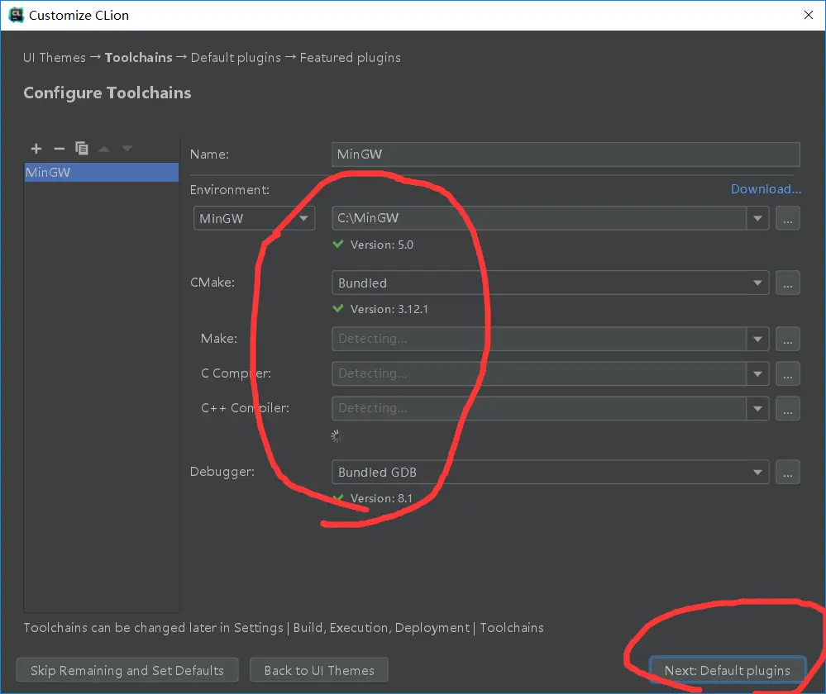
Task: Select MinGW in toolchain list
Action: click(101, 172)
